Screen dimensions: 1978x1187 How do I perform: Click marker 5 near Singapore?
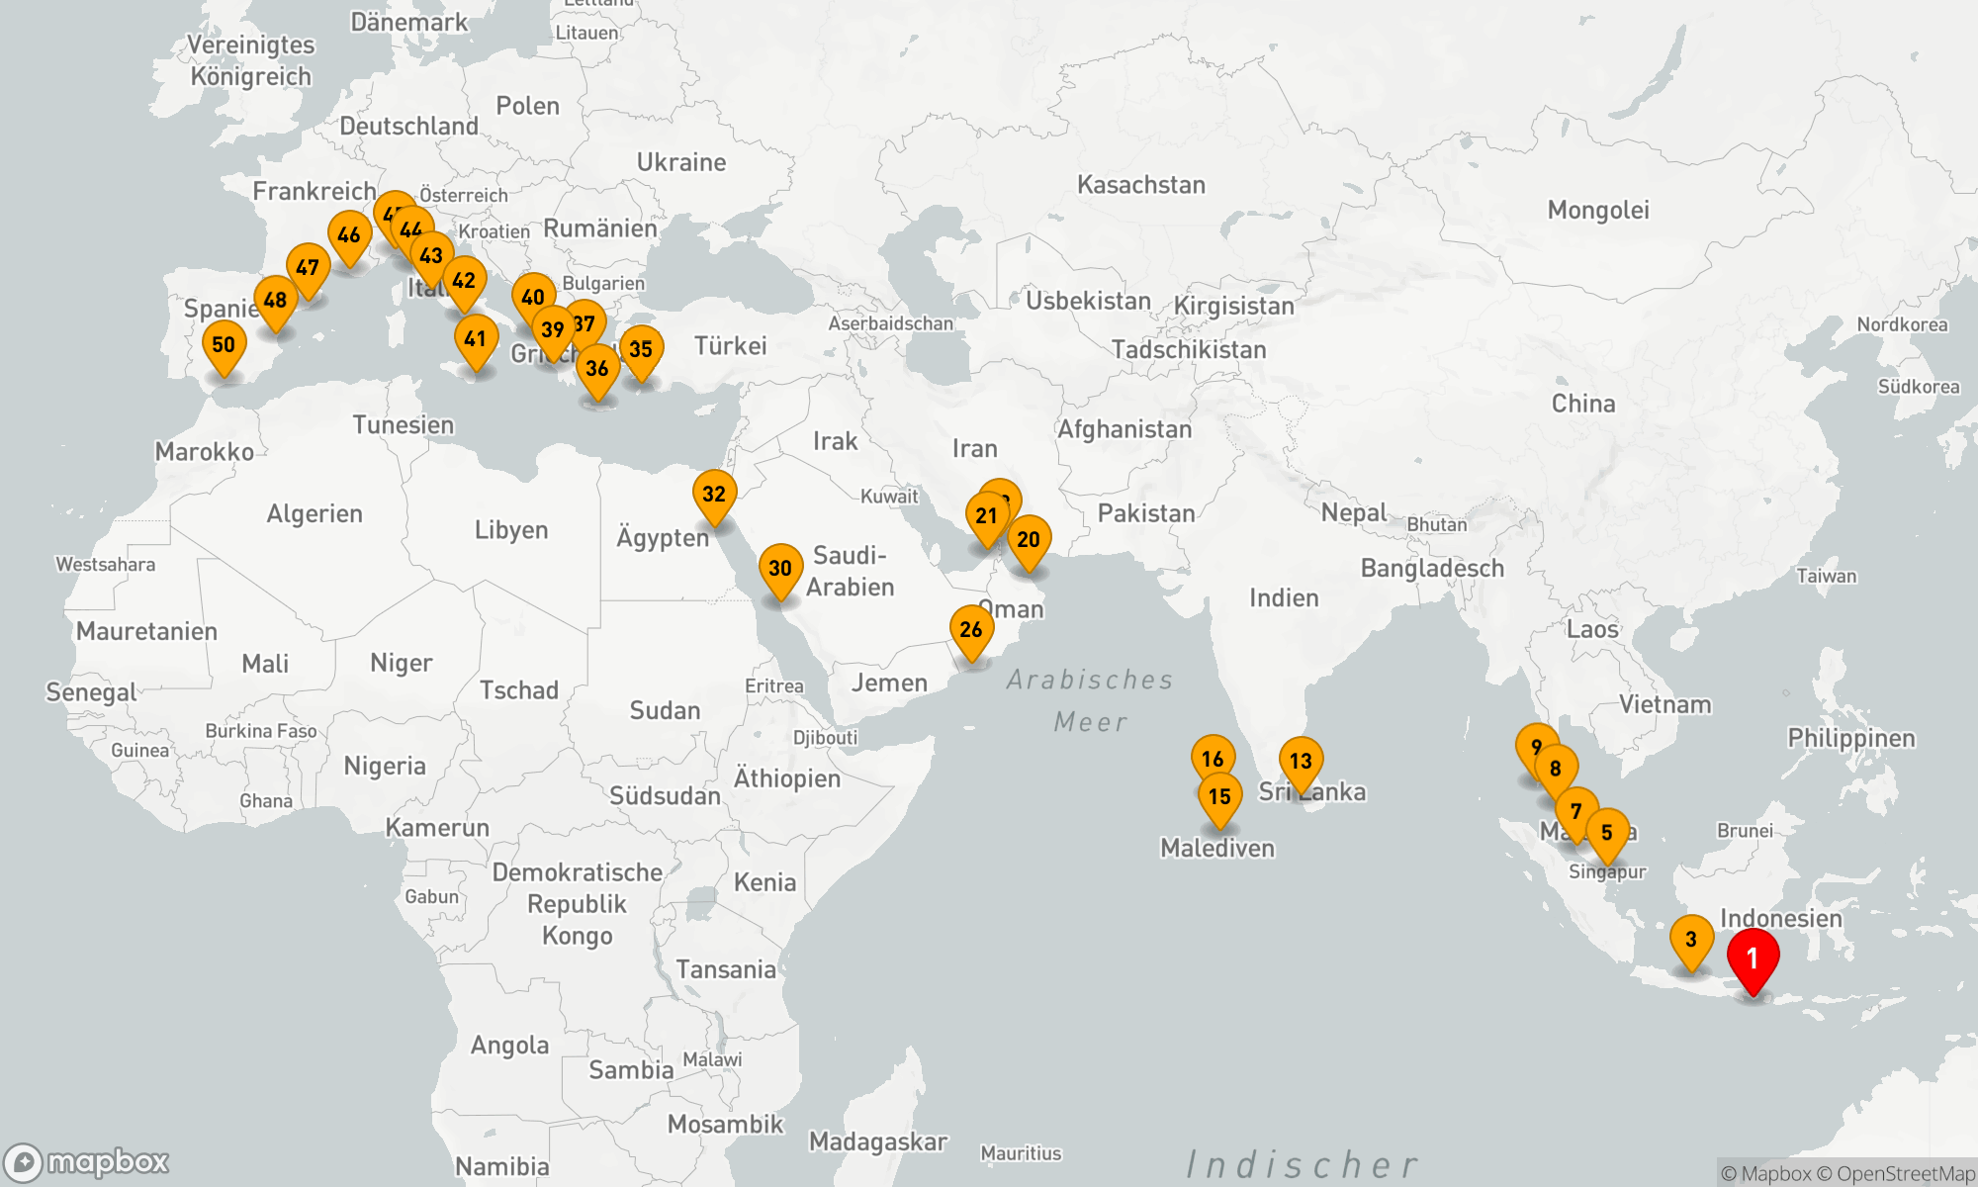coord(1607,832)
